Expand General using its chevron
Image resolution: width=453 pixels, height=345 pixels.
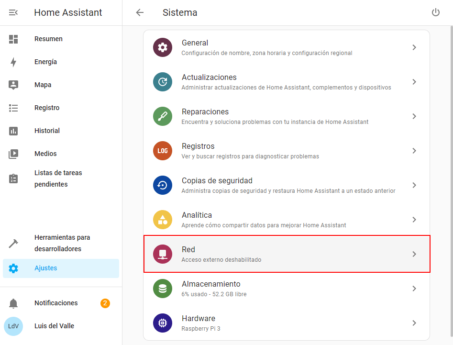(414, 47)
